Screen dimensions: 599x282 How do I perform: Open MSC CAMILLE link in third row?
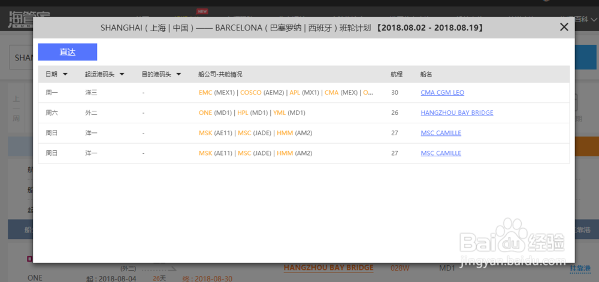pos(441,133)
